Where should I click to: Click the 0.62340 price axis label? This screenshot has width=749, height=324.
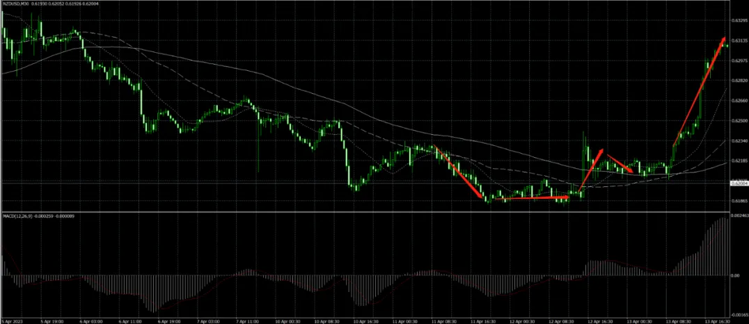pyautogui.click(x=739, y=140)
